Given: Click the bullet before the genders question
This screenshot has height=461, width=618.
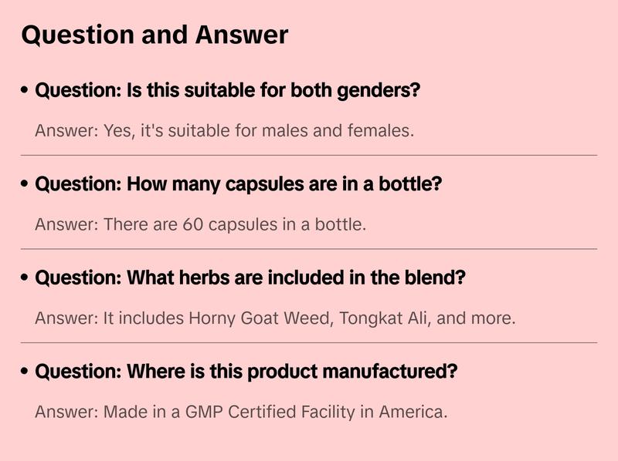Looking at the screenshot, I should pos(25,91).
